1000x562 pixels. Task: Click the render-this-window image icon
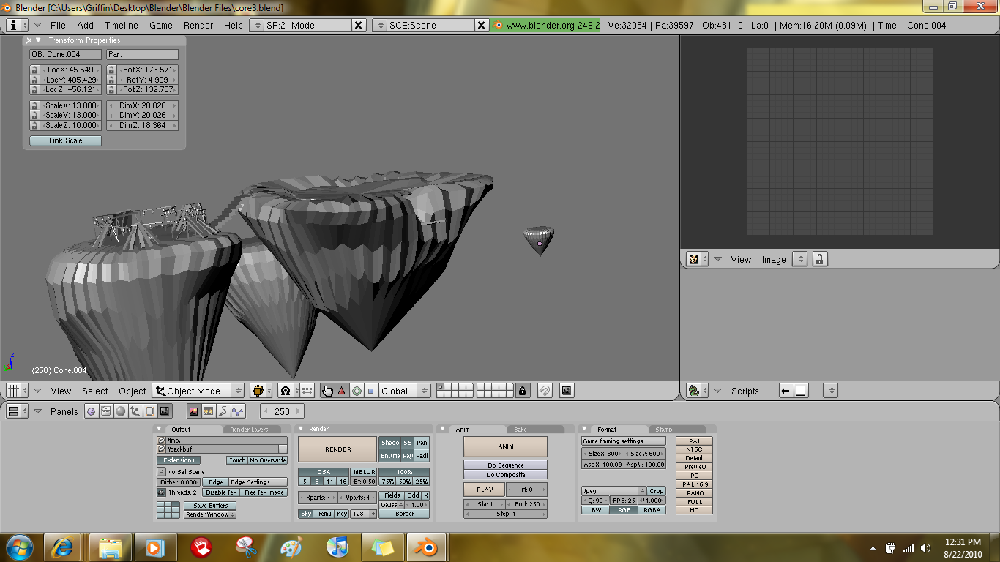pyautogui.click(x=566, y=391)
